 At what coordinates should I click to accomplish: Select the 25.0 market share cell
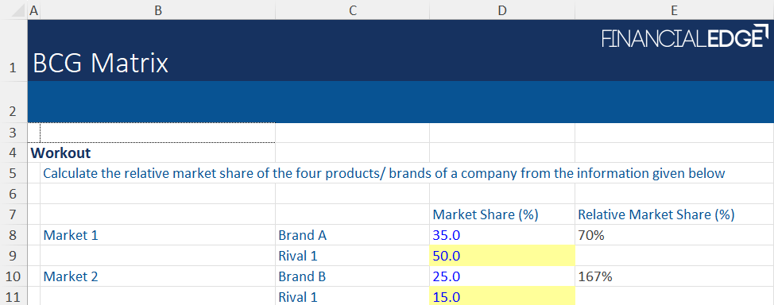pyautogui.click(x=502, y=276)
